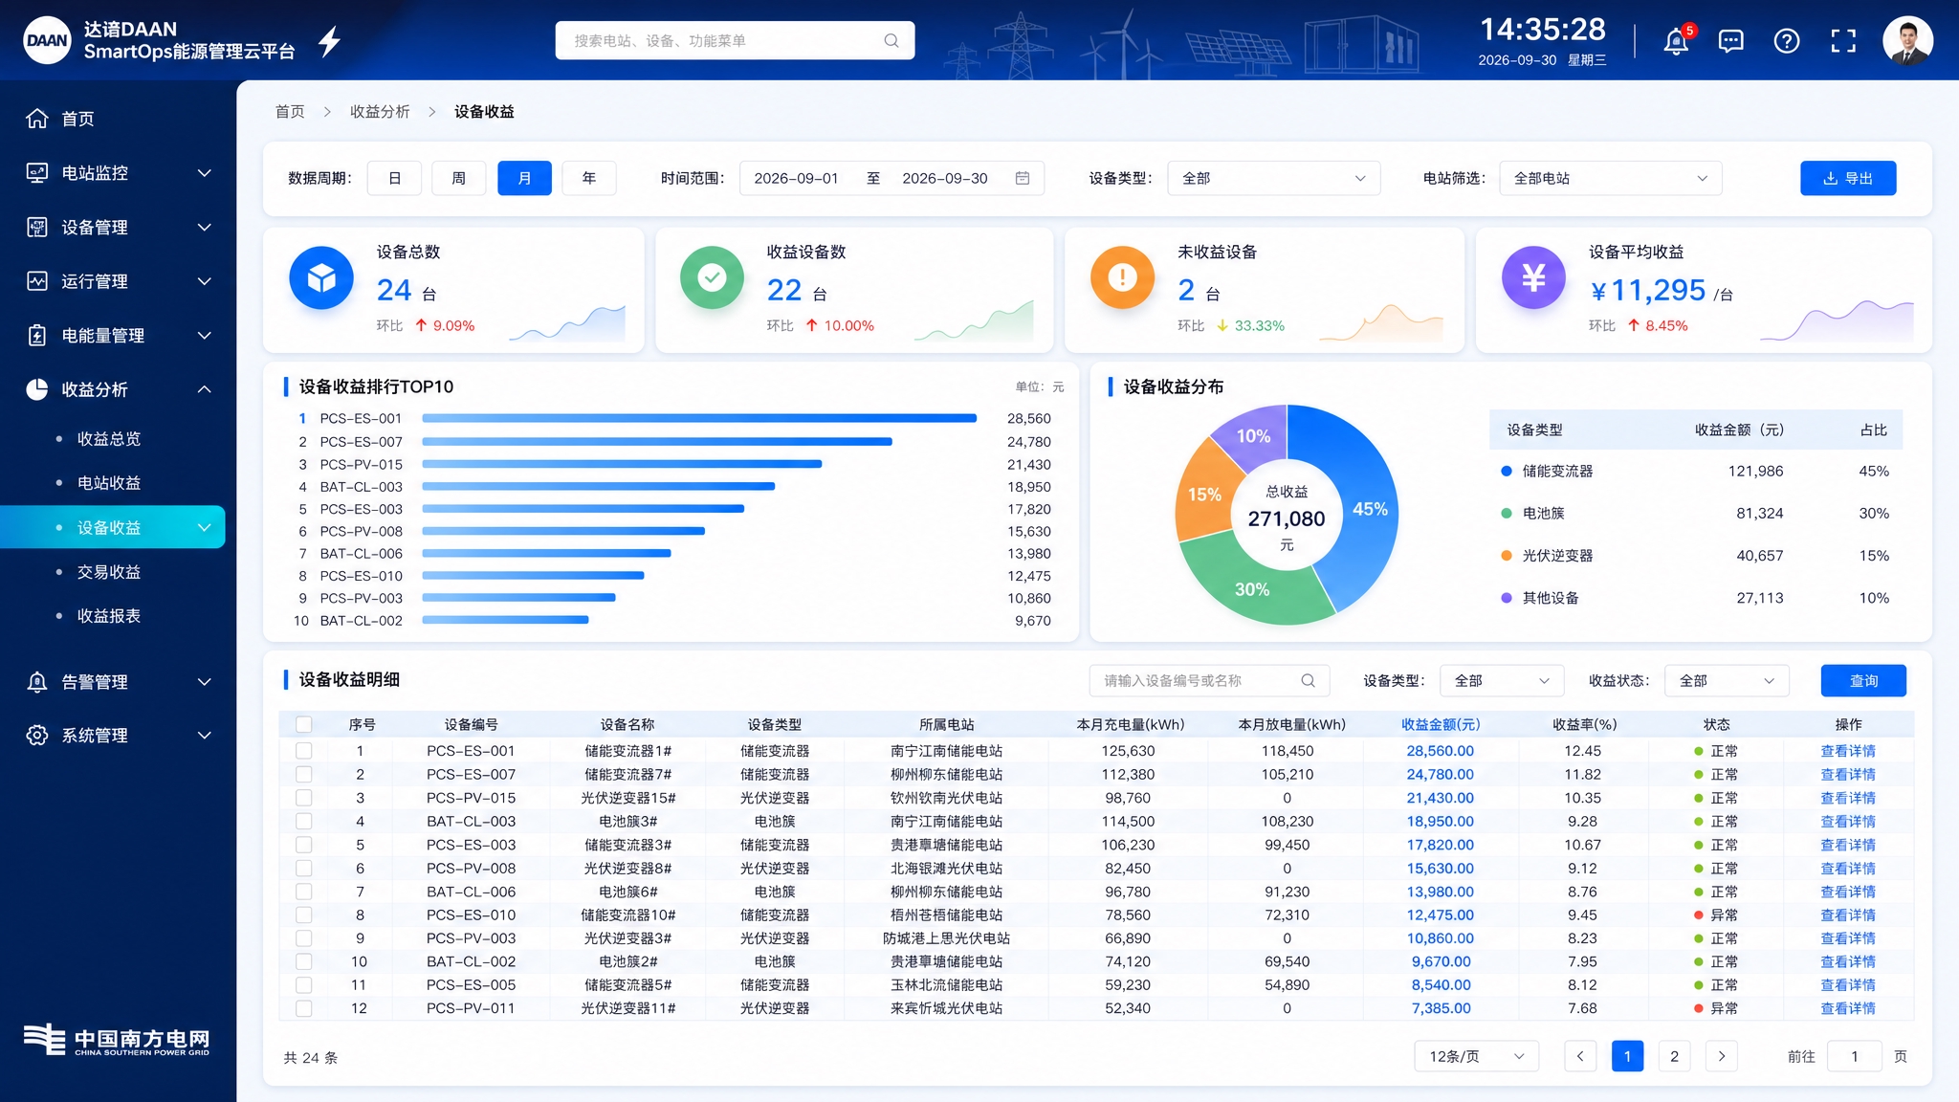This screenshot has width=1959, height=1102.
Task: Click the home icon in sidebar
Action: click(x=36, y=119)
